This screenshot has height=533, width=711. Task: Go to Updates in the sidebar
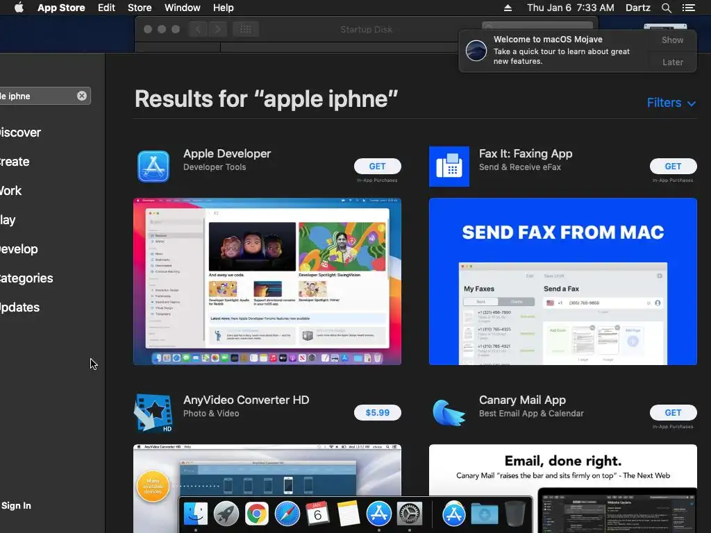tap(19, 307)
